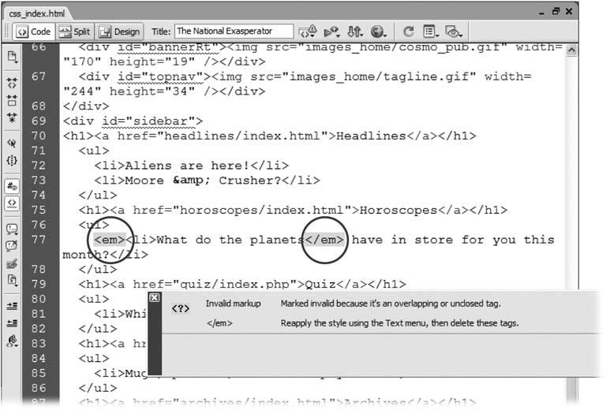Image resolution: width=606 pixels, height=410 pixels.
Task: Click the Format Source Code icon
Action: (12, 341)
